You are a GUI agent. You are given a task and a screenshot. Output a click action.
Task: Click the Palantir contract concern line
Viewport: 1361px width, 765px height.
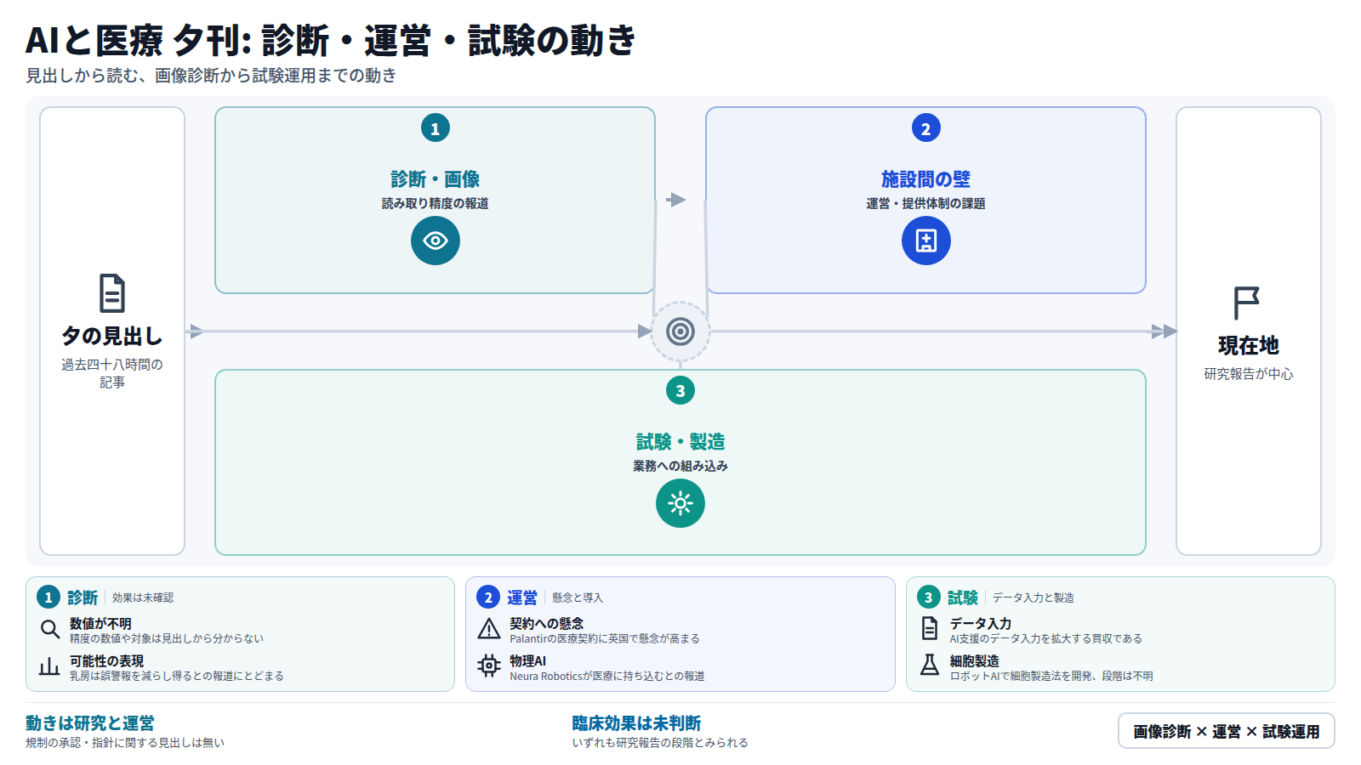(x=605, y=638)
